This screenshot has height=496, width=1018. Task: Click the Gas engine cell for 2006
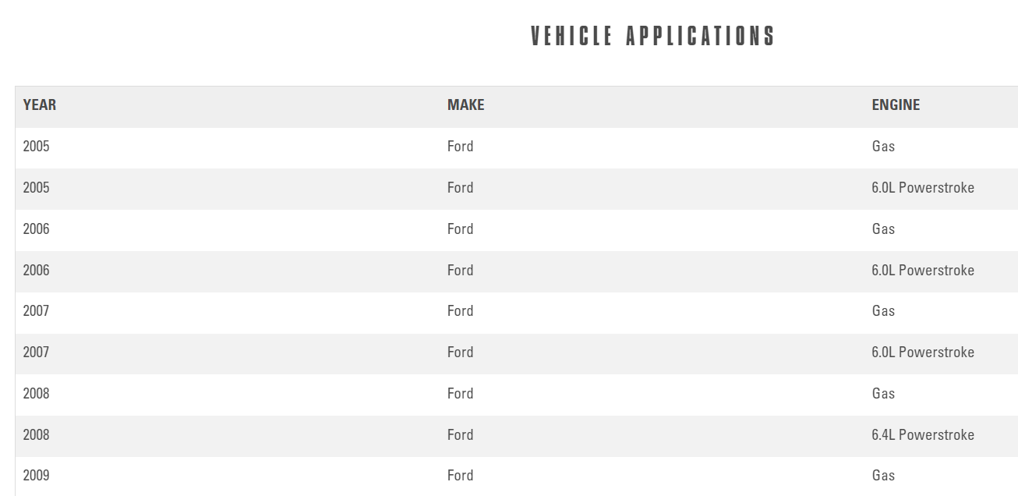pyautogui.click(x=883, y=229)
